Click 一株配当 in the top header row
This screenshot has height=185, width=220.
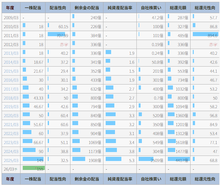[33, 8]
